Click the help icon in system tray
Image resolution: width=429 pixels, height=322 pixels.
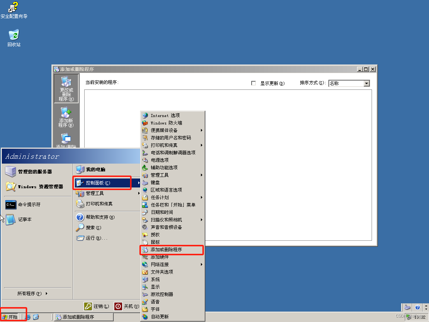[x=417, y=307]
